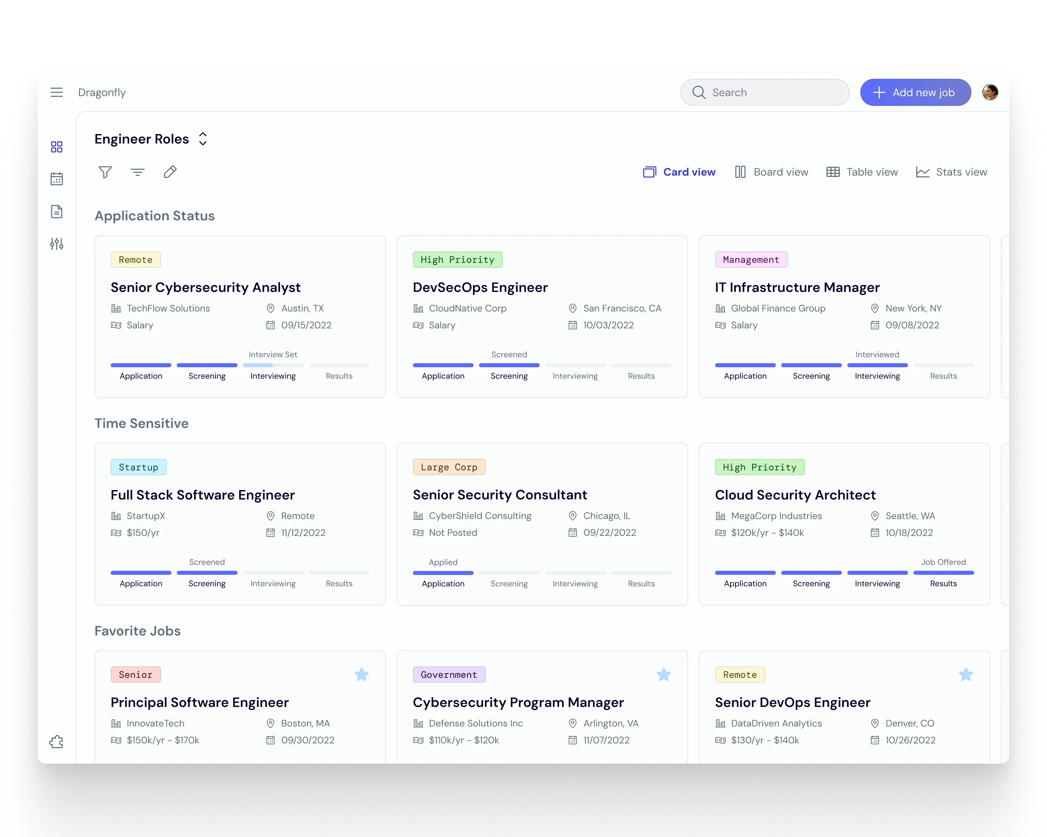The height and width of the screenshot is (837, 1047).
Task: Select the puzzle piece icon at bottom left
Action: click(57, 741)
